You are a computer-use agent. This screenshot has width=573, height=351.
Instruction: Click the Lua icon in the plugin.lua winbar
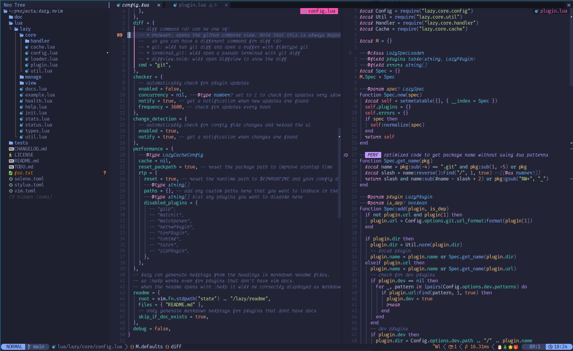click(x=537, y=11)
